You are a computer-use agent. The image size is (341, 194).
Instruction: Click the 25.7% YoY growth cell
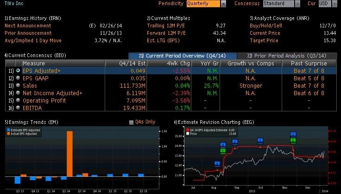tap(211, 85)
